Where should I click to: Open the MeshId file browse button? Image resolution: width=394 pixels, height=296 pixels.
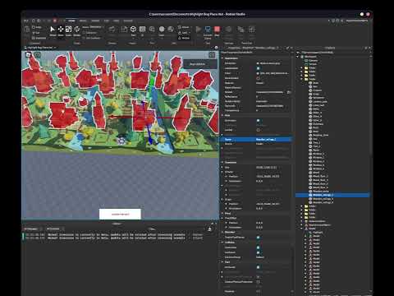288,92
